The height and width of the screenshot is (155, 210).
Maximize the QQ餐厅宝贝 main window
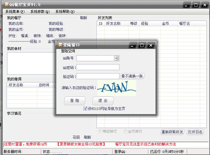(196, 5)
